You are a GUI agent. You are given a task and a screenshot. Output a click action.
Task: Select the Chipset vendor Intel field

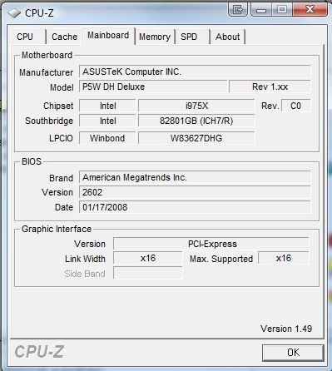(x=107, y=106)
